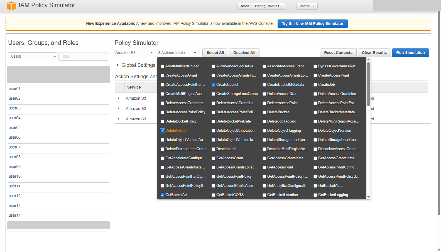Screen dimensions: 441x252
Task: Check the DescribeJob action
Action: (x=214, y=149)
